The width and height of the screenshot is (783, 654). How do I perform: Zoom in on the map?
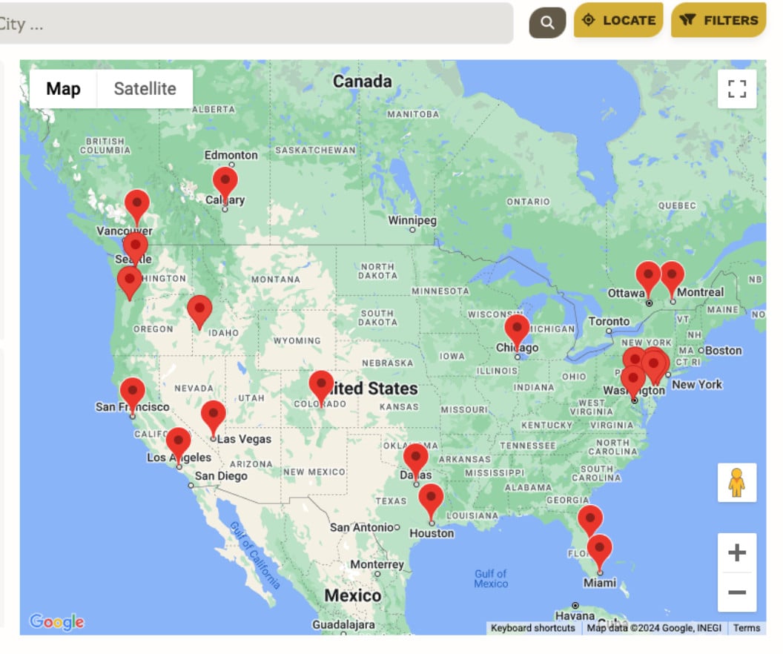pyautogui.click(x=736, y=553)
